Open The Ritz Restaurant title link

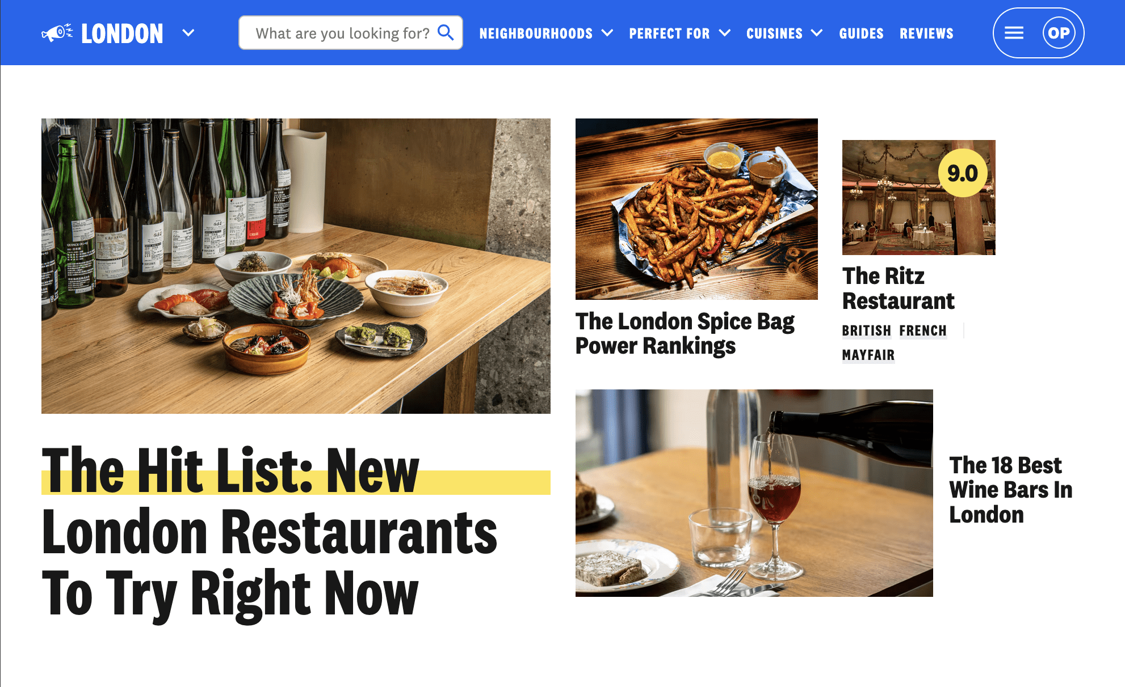coord(898,289)
